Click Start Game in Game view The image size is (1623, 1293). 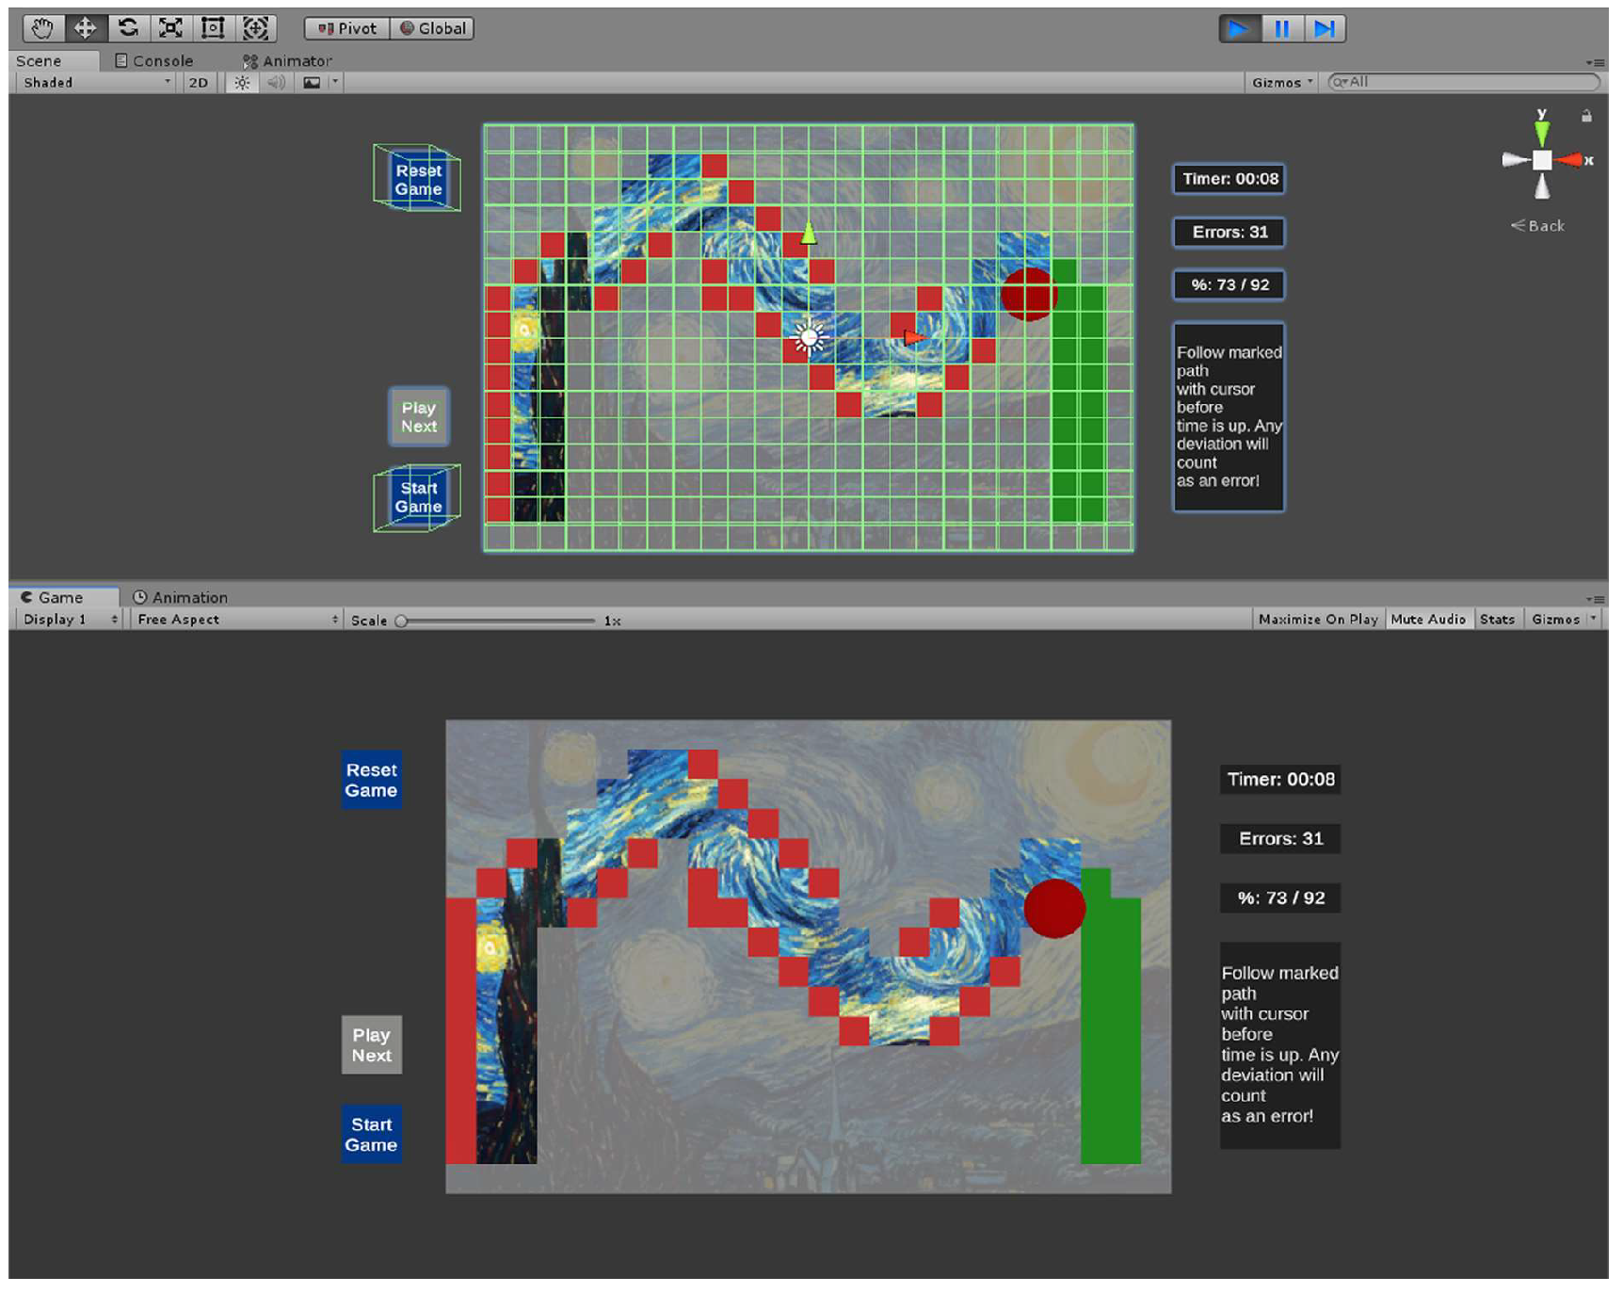coord(371,1135)
